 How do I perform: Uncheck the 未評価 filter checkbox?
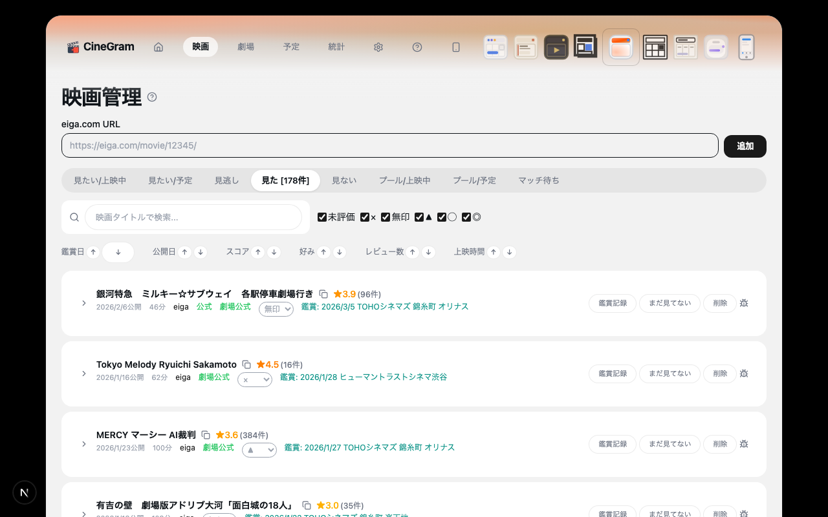pos(322,217)
